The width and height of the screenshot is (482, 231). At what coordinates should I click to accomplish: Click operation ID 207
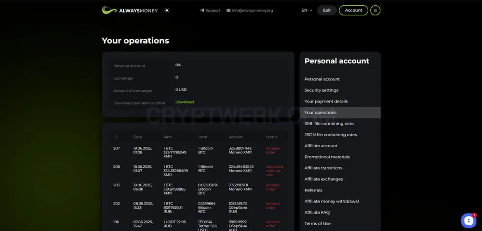tap(117, 148)
